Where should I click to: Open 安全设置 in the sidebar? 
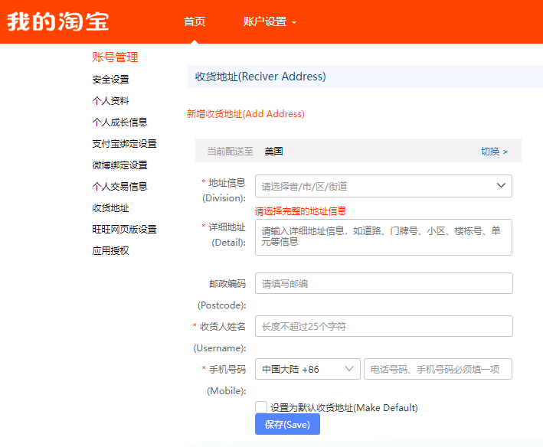(x=110, y=80)
